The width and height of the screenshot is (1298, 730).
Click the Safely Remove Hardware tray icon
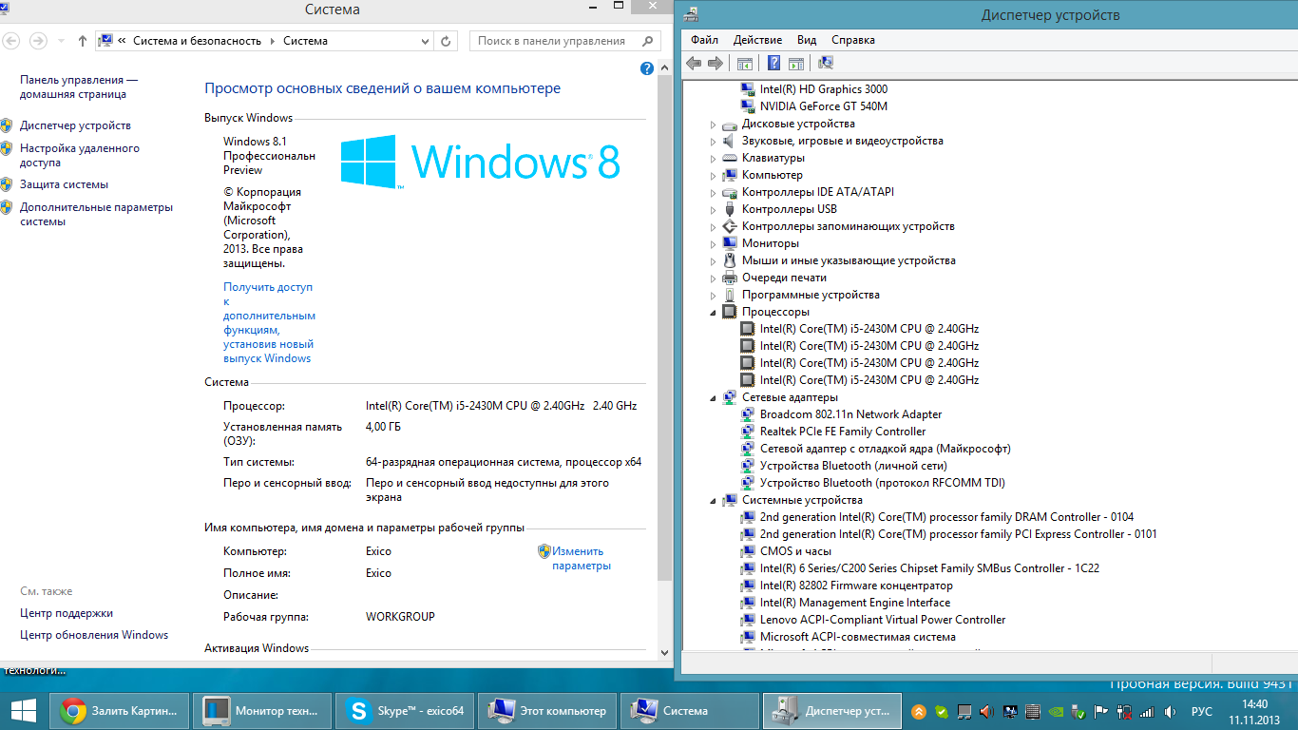tap(1078, 711)
